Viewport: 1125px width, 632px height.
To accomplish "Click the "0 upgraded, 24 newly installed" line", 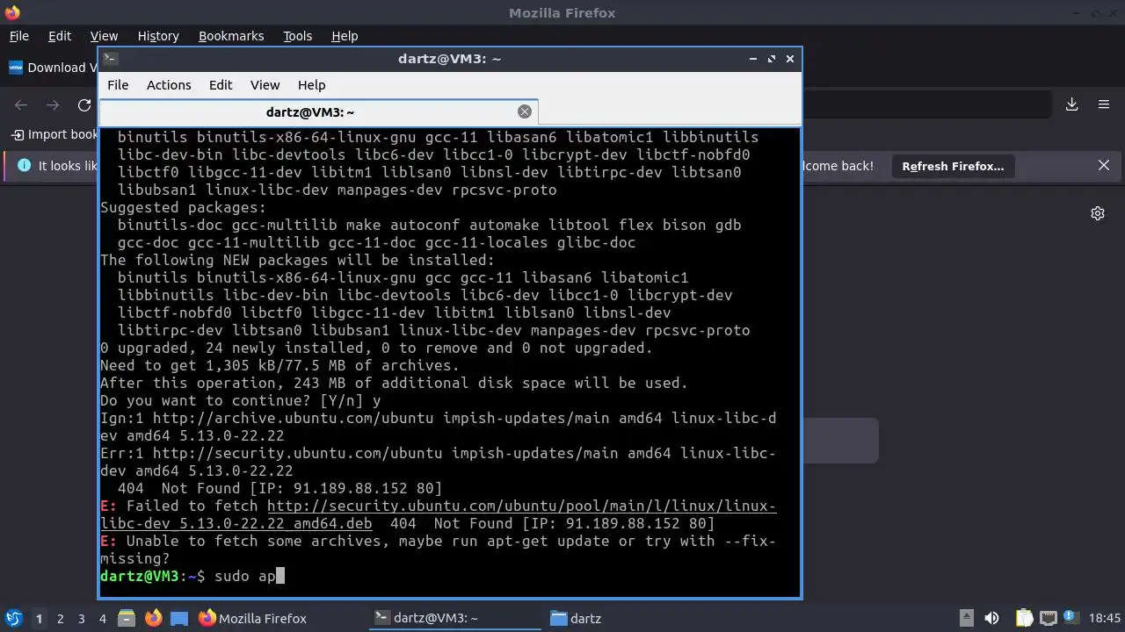I will [376, 348].
